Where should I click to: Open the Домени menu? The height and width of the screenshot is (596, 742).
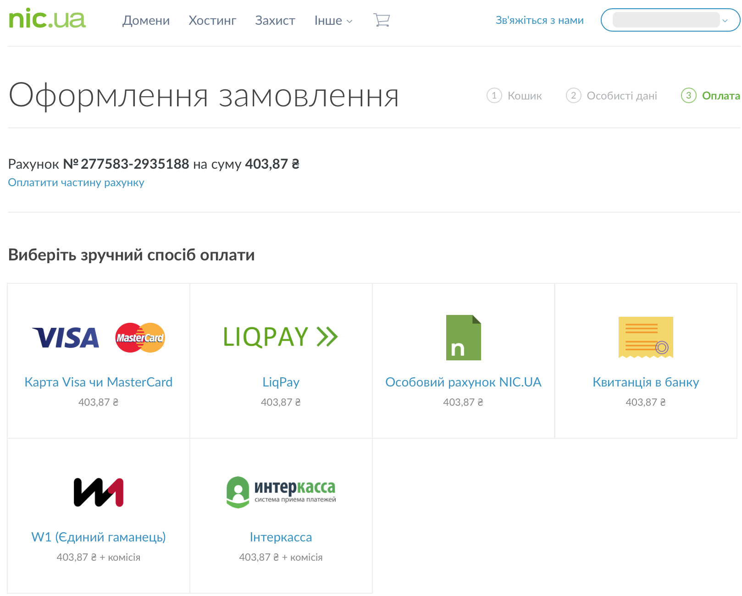point(146,21)
